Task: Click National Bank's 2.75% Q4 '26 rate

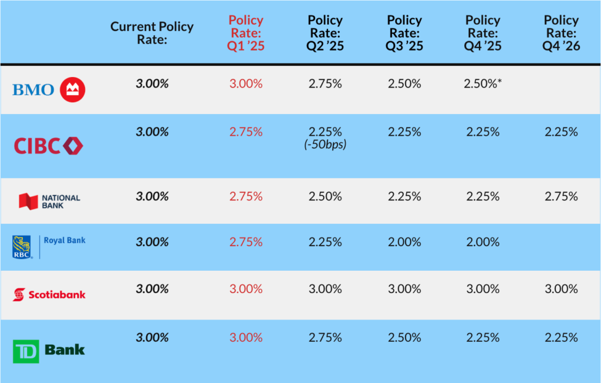Action: pos(562,196)
